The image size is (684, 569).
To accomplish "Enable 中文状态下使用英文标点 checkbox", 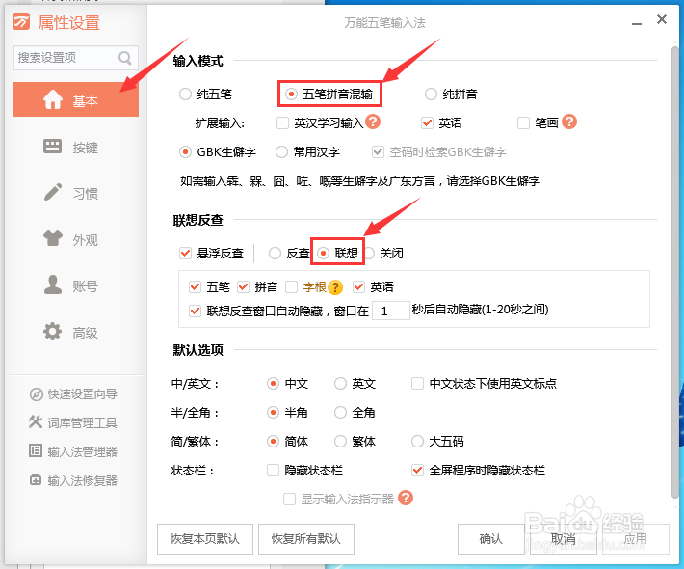I will (417, 384).
